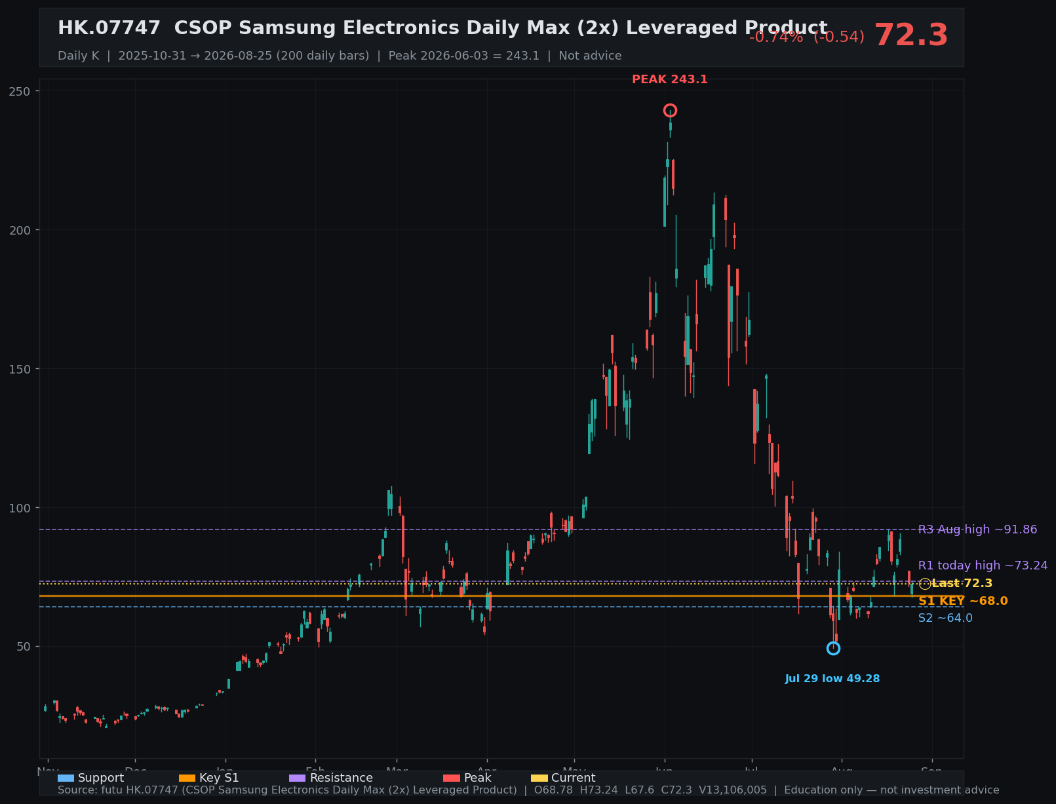This screenshot has width=1056, height=804.
Task: Click the orange Key S1 legend swatch
Action: click(187, 778)
